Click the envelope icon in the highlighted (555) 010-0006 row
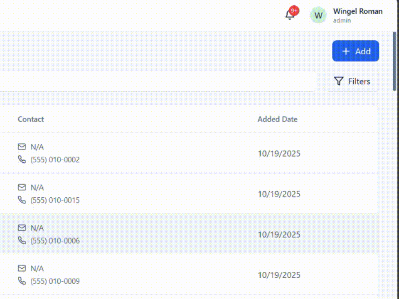399x299 pixels. click(x=22, y=228)
